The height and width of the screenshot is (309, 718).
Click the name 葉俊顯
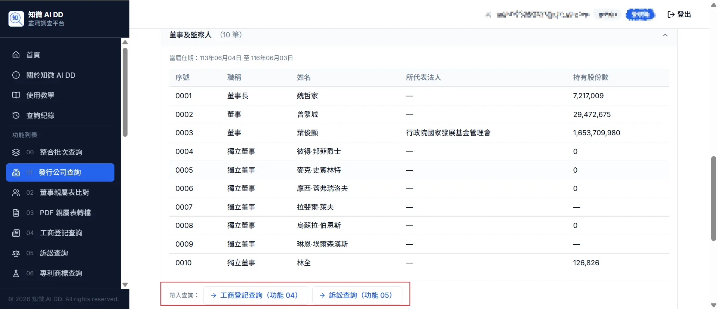pos(307,133)
